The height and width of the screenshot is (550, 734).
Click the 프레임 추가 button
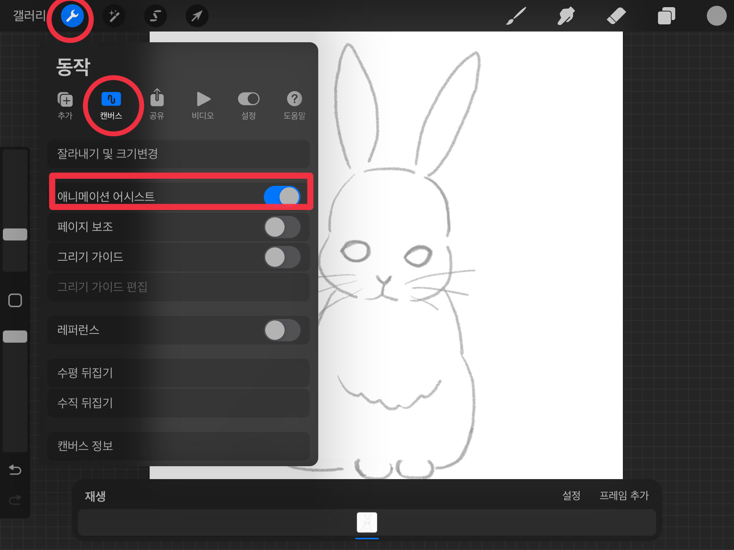tap(624, 496)
